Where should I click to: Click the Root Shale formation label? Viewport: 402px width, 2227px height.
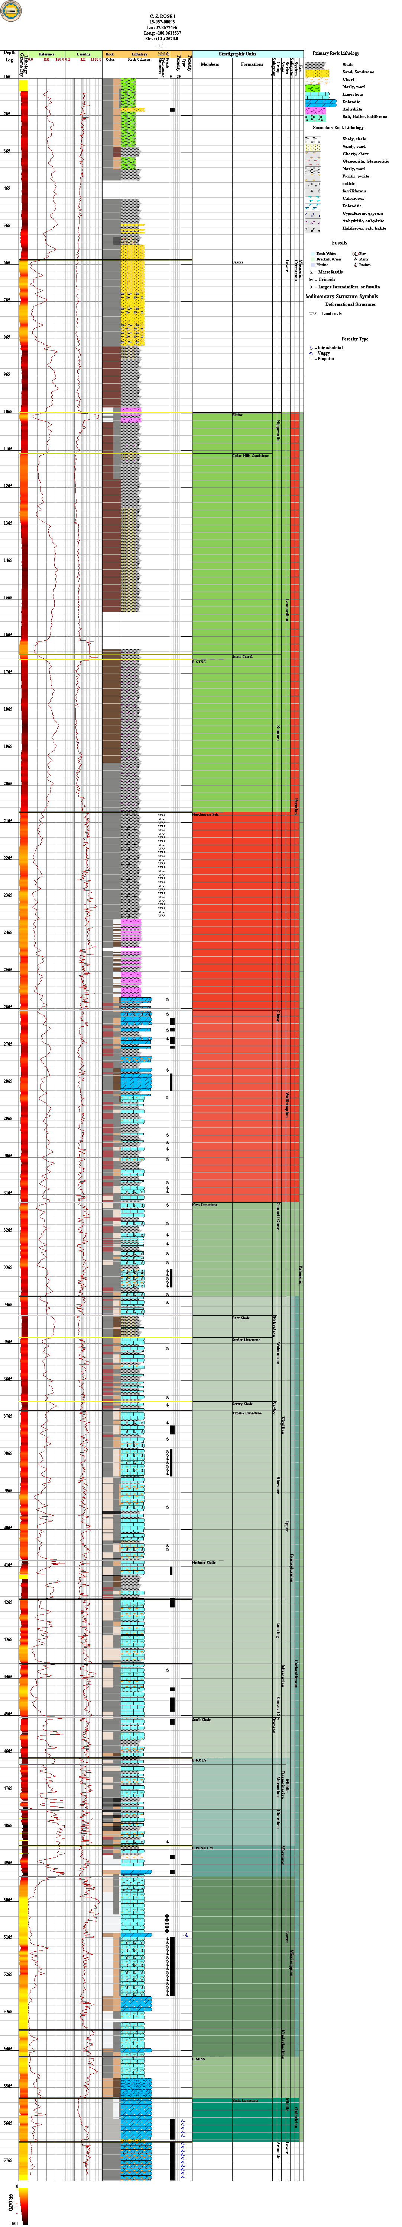tap(241, 1318)
